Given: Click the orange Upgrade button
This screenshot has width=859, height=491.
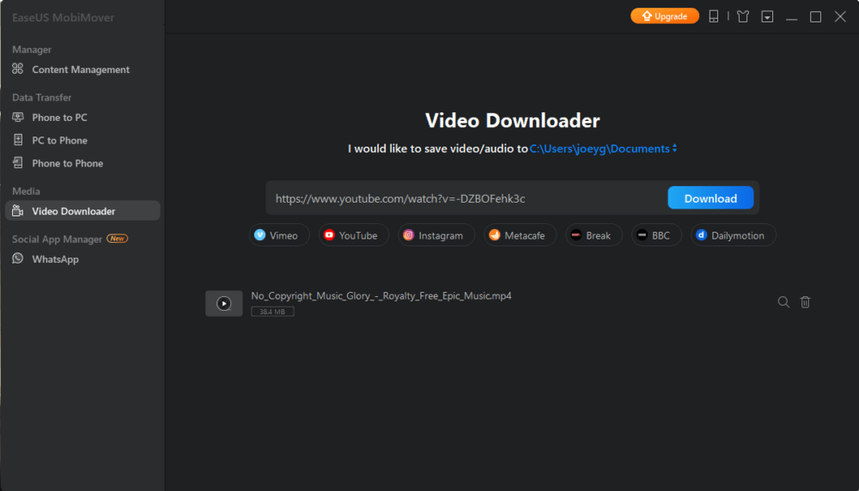Looking at the screenshot, I should coord(665,15).
